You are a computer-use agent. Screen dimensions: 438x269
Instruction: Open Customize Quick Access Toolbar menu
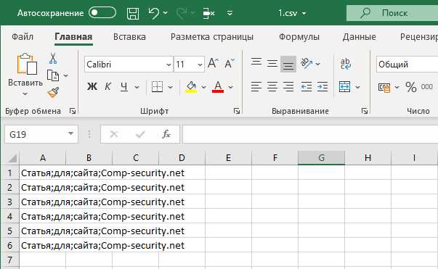coord(230,13)
